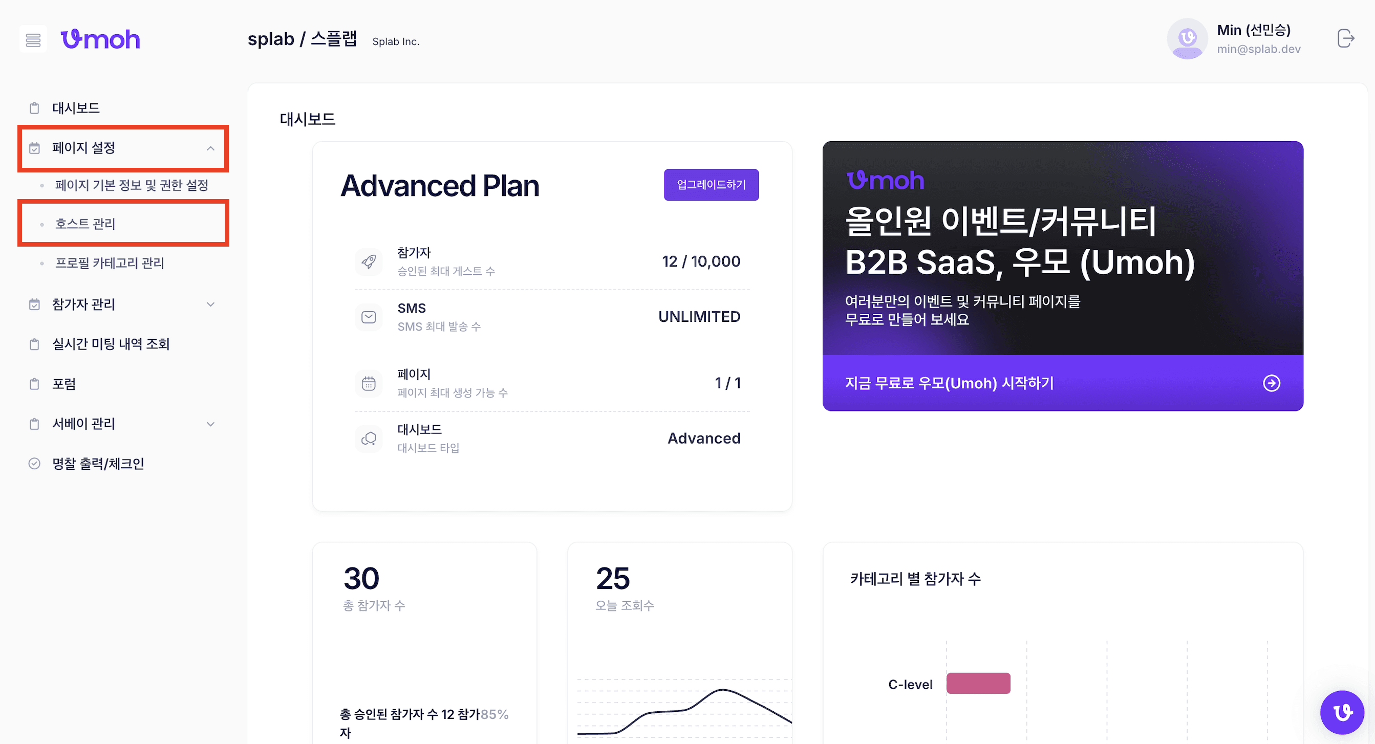Expand the 참가자 관리 chevron

(x=210, y=304)
